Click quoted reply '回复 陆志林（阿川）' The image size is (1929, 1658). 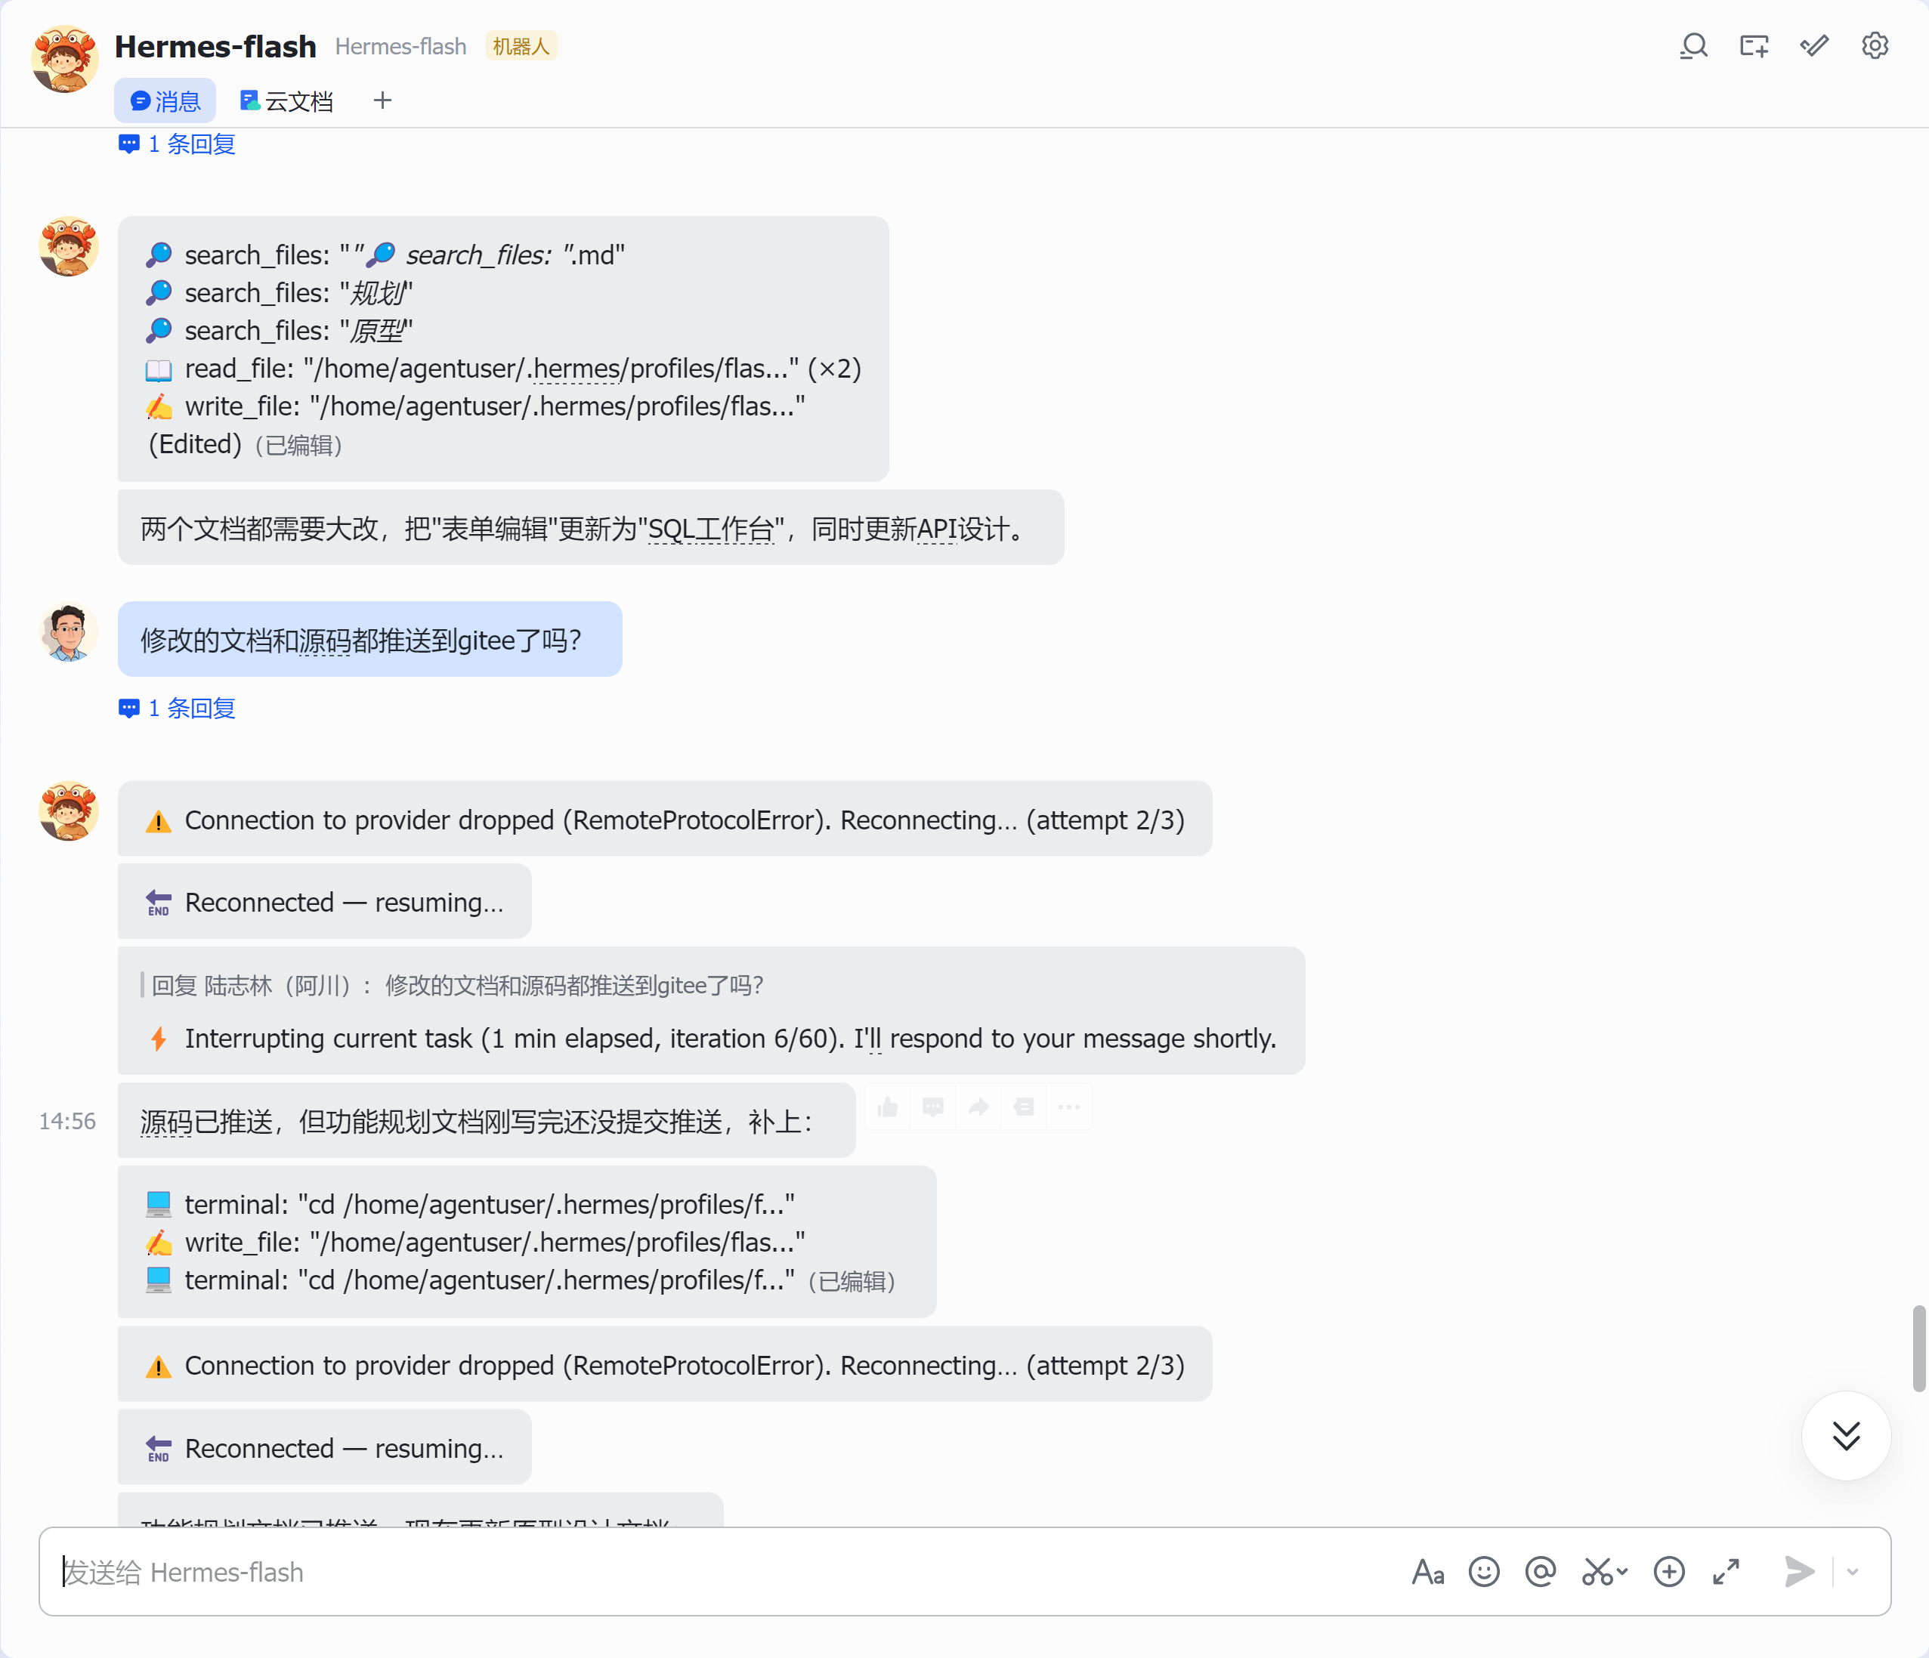pos(458,985)
